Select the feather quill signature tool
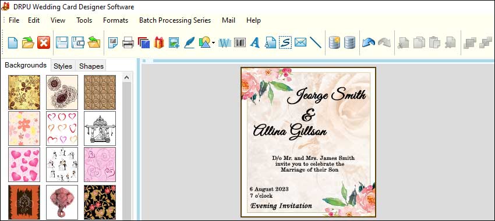 [189, 42]
